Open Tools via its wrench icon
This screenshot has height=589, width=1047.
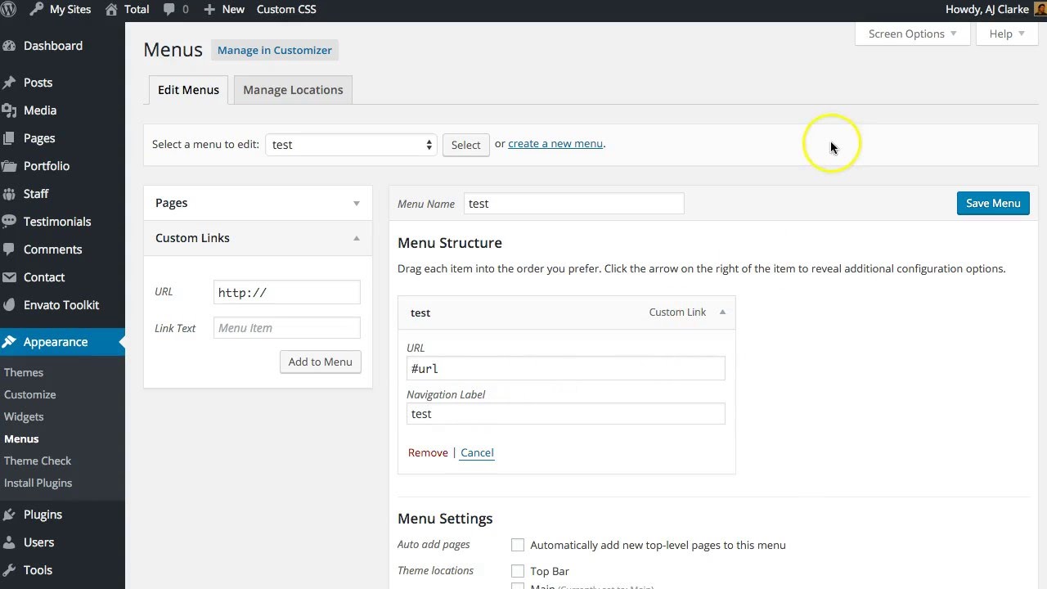click(x=10, y=570)
